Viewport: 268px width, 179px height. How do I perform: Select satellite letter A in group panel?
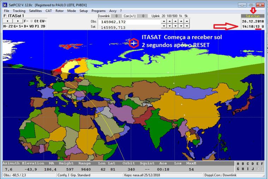(238, 164)
